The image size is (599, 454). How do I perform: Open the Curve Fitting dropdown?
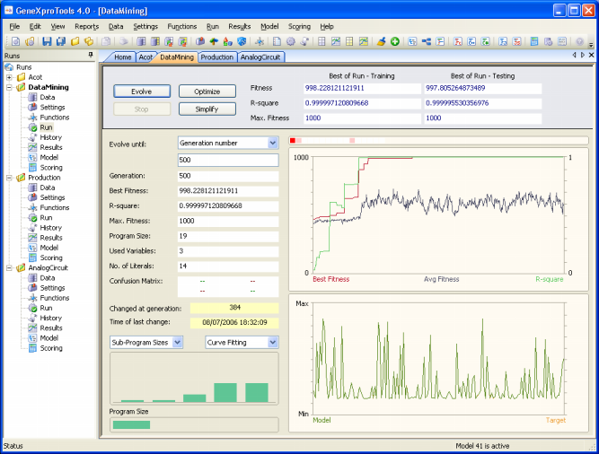(x=272, y=342)
